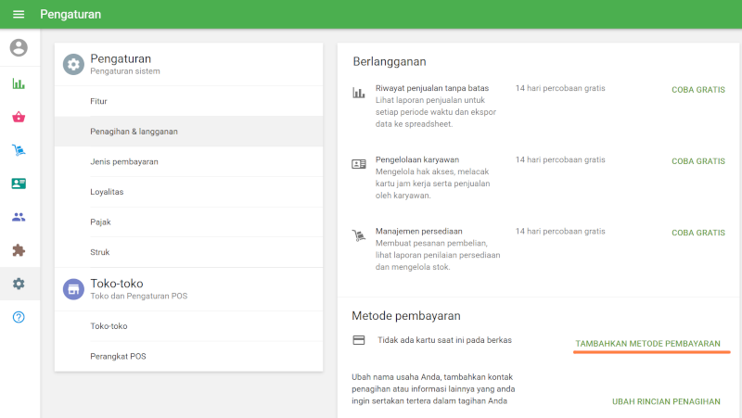Open the hamburger navigation menu

(x=19, y=15)
